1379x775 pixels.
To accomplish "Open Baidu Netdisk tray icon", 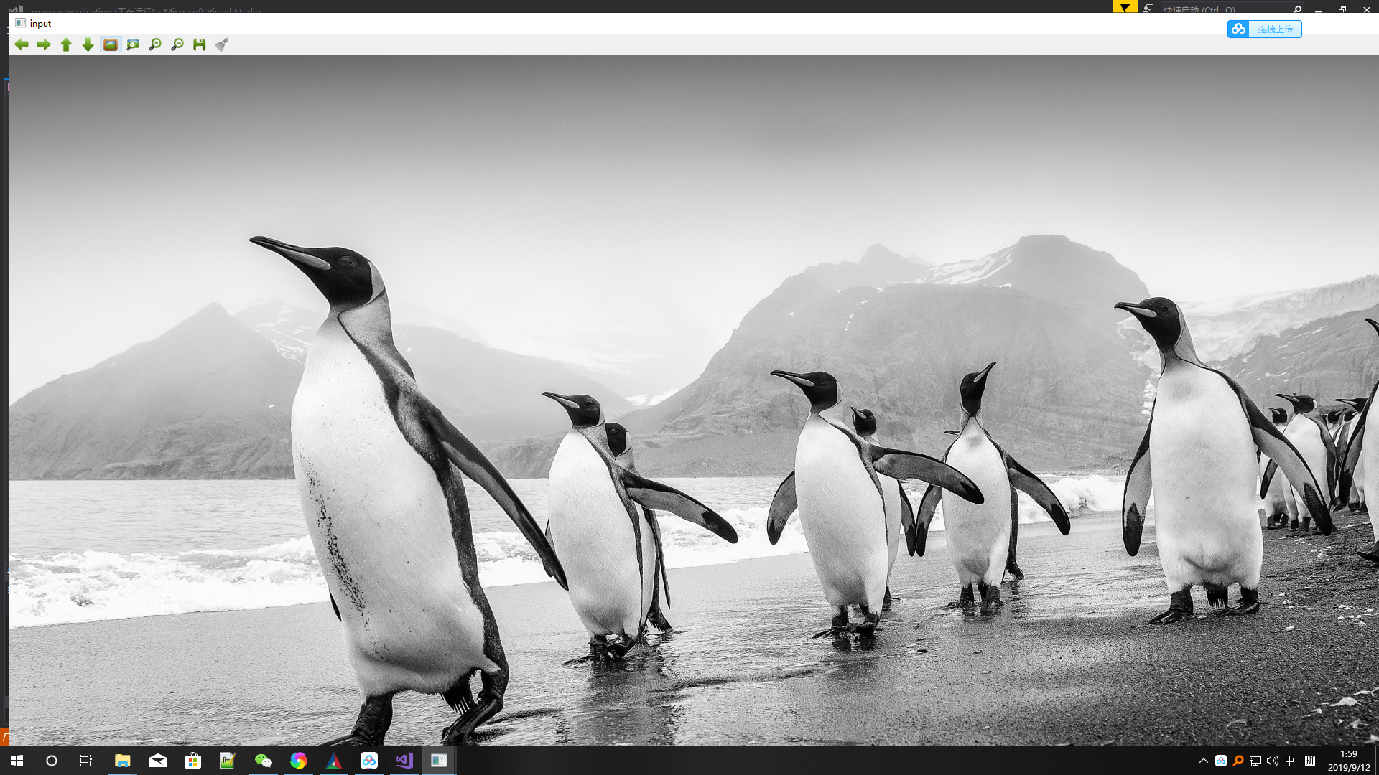I will (1221, 761).
